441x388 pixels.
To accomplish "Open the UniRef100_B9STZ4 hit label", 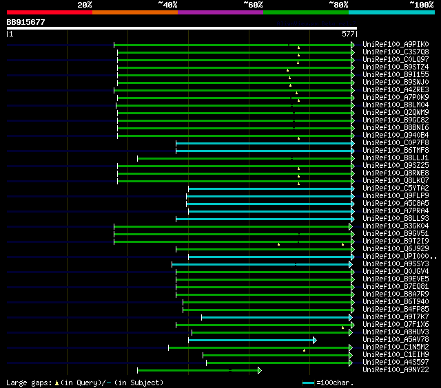I will click(396, 67).
